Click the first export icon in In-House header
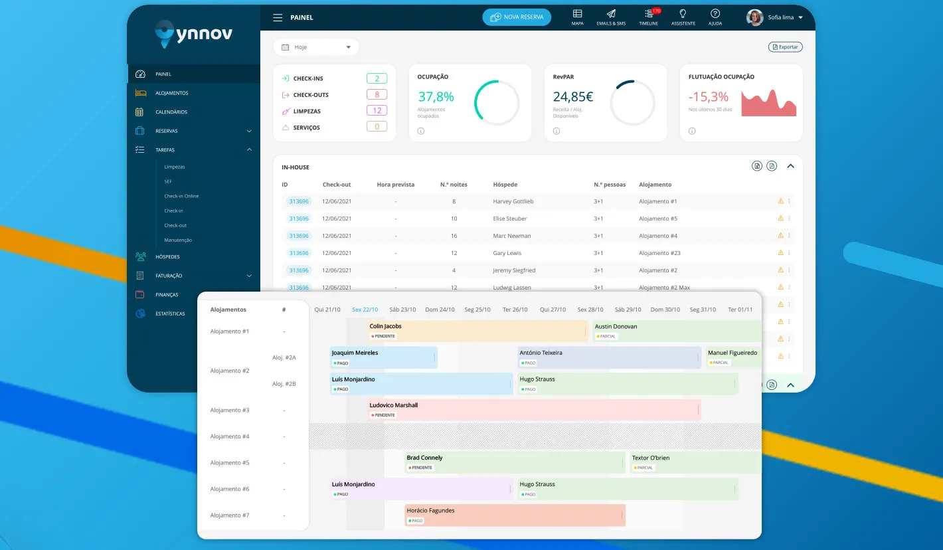Image resolution: width=943 pixels, height=550 pixels. (x=757, y=166)
